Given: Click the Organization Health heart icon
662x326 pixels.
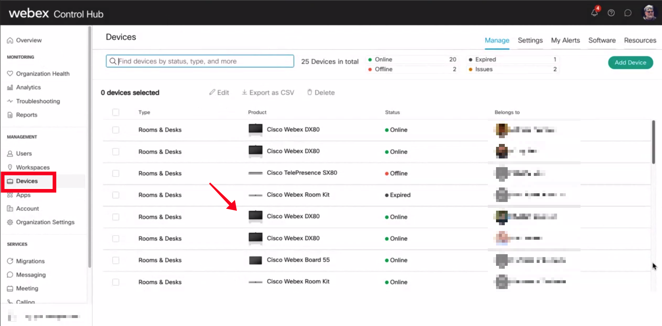Looking at the screenshot, I should pos(10,74).
